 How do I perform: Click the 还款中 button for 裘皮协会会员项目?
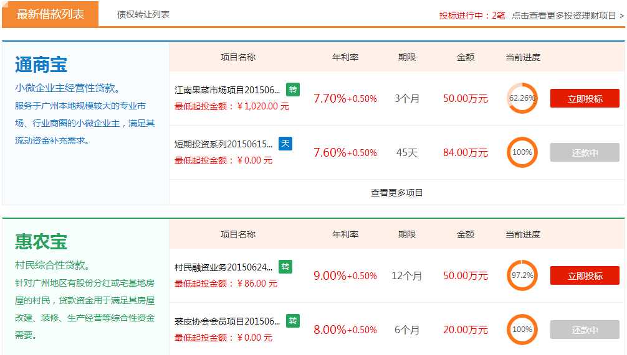click(585, 330)
